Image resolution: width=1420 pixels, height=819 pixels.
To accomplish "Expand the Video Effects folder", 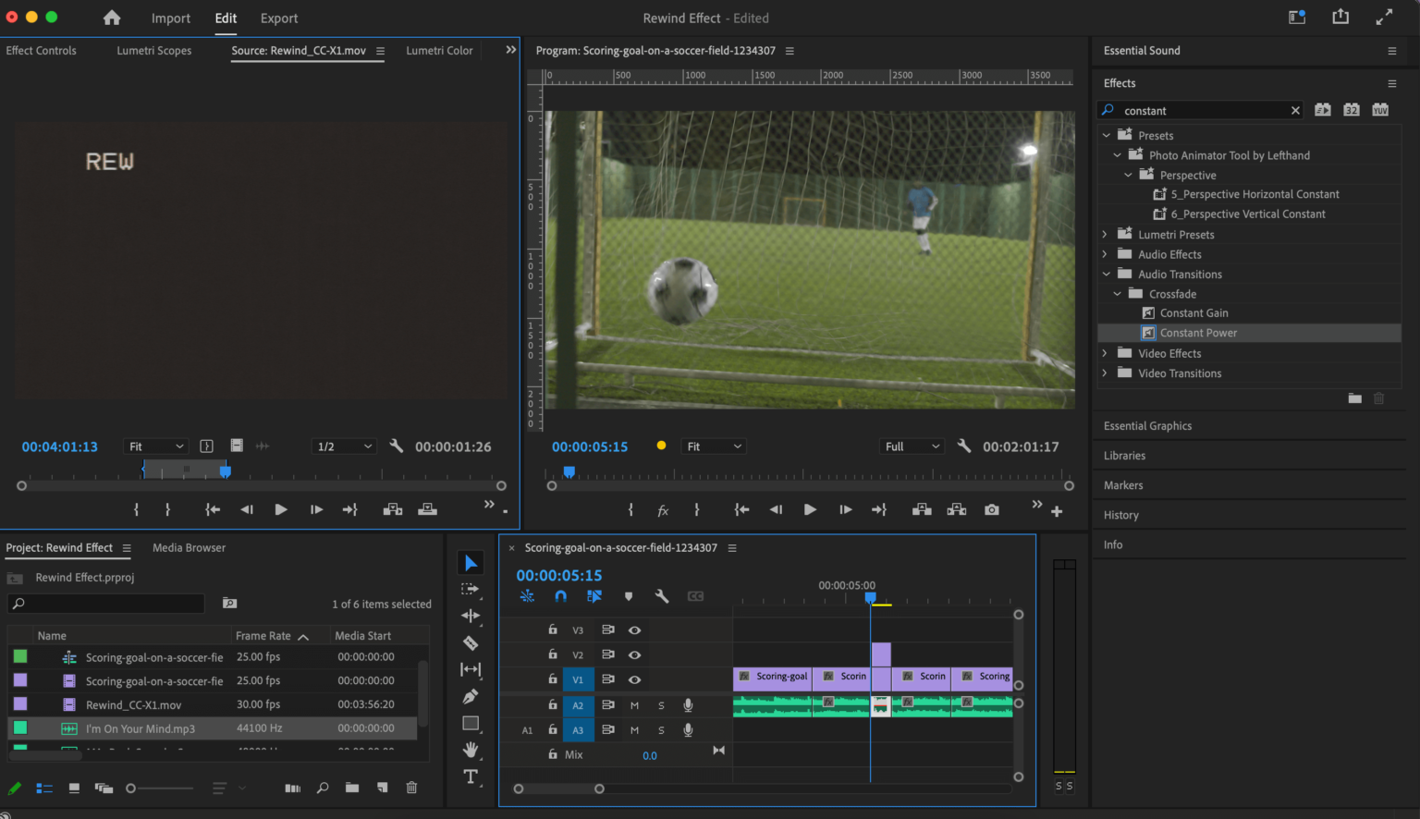I will 1104,352.
